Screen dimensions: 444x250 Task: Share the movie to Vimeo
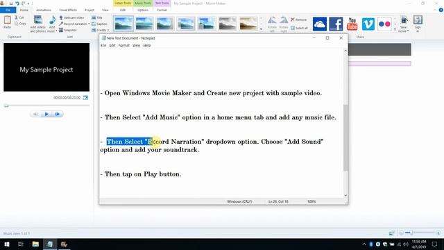[x=368, y=24]
